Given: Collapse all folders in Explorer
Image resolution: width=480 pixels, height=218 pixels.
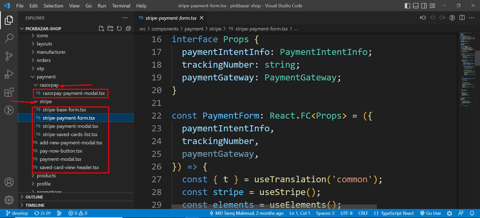Looking at the screenshot, I should pos(128,28).
